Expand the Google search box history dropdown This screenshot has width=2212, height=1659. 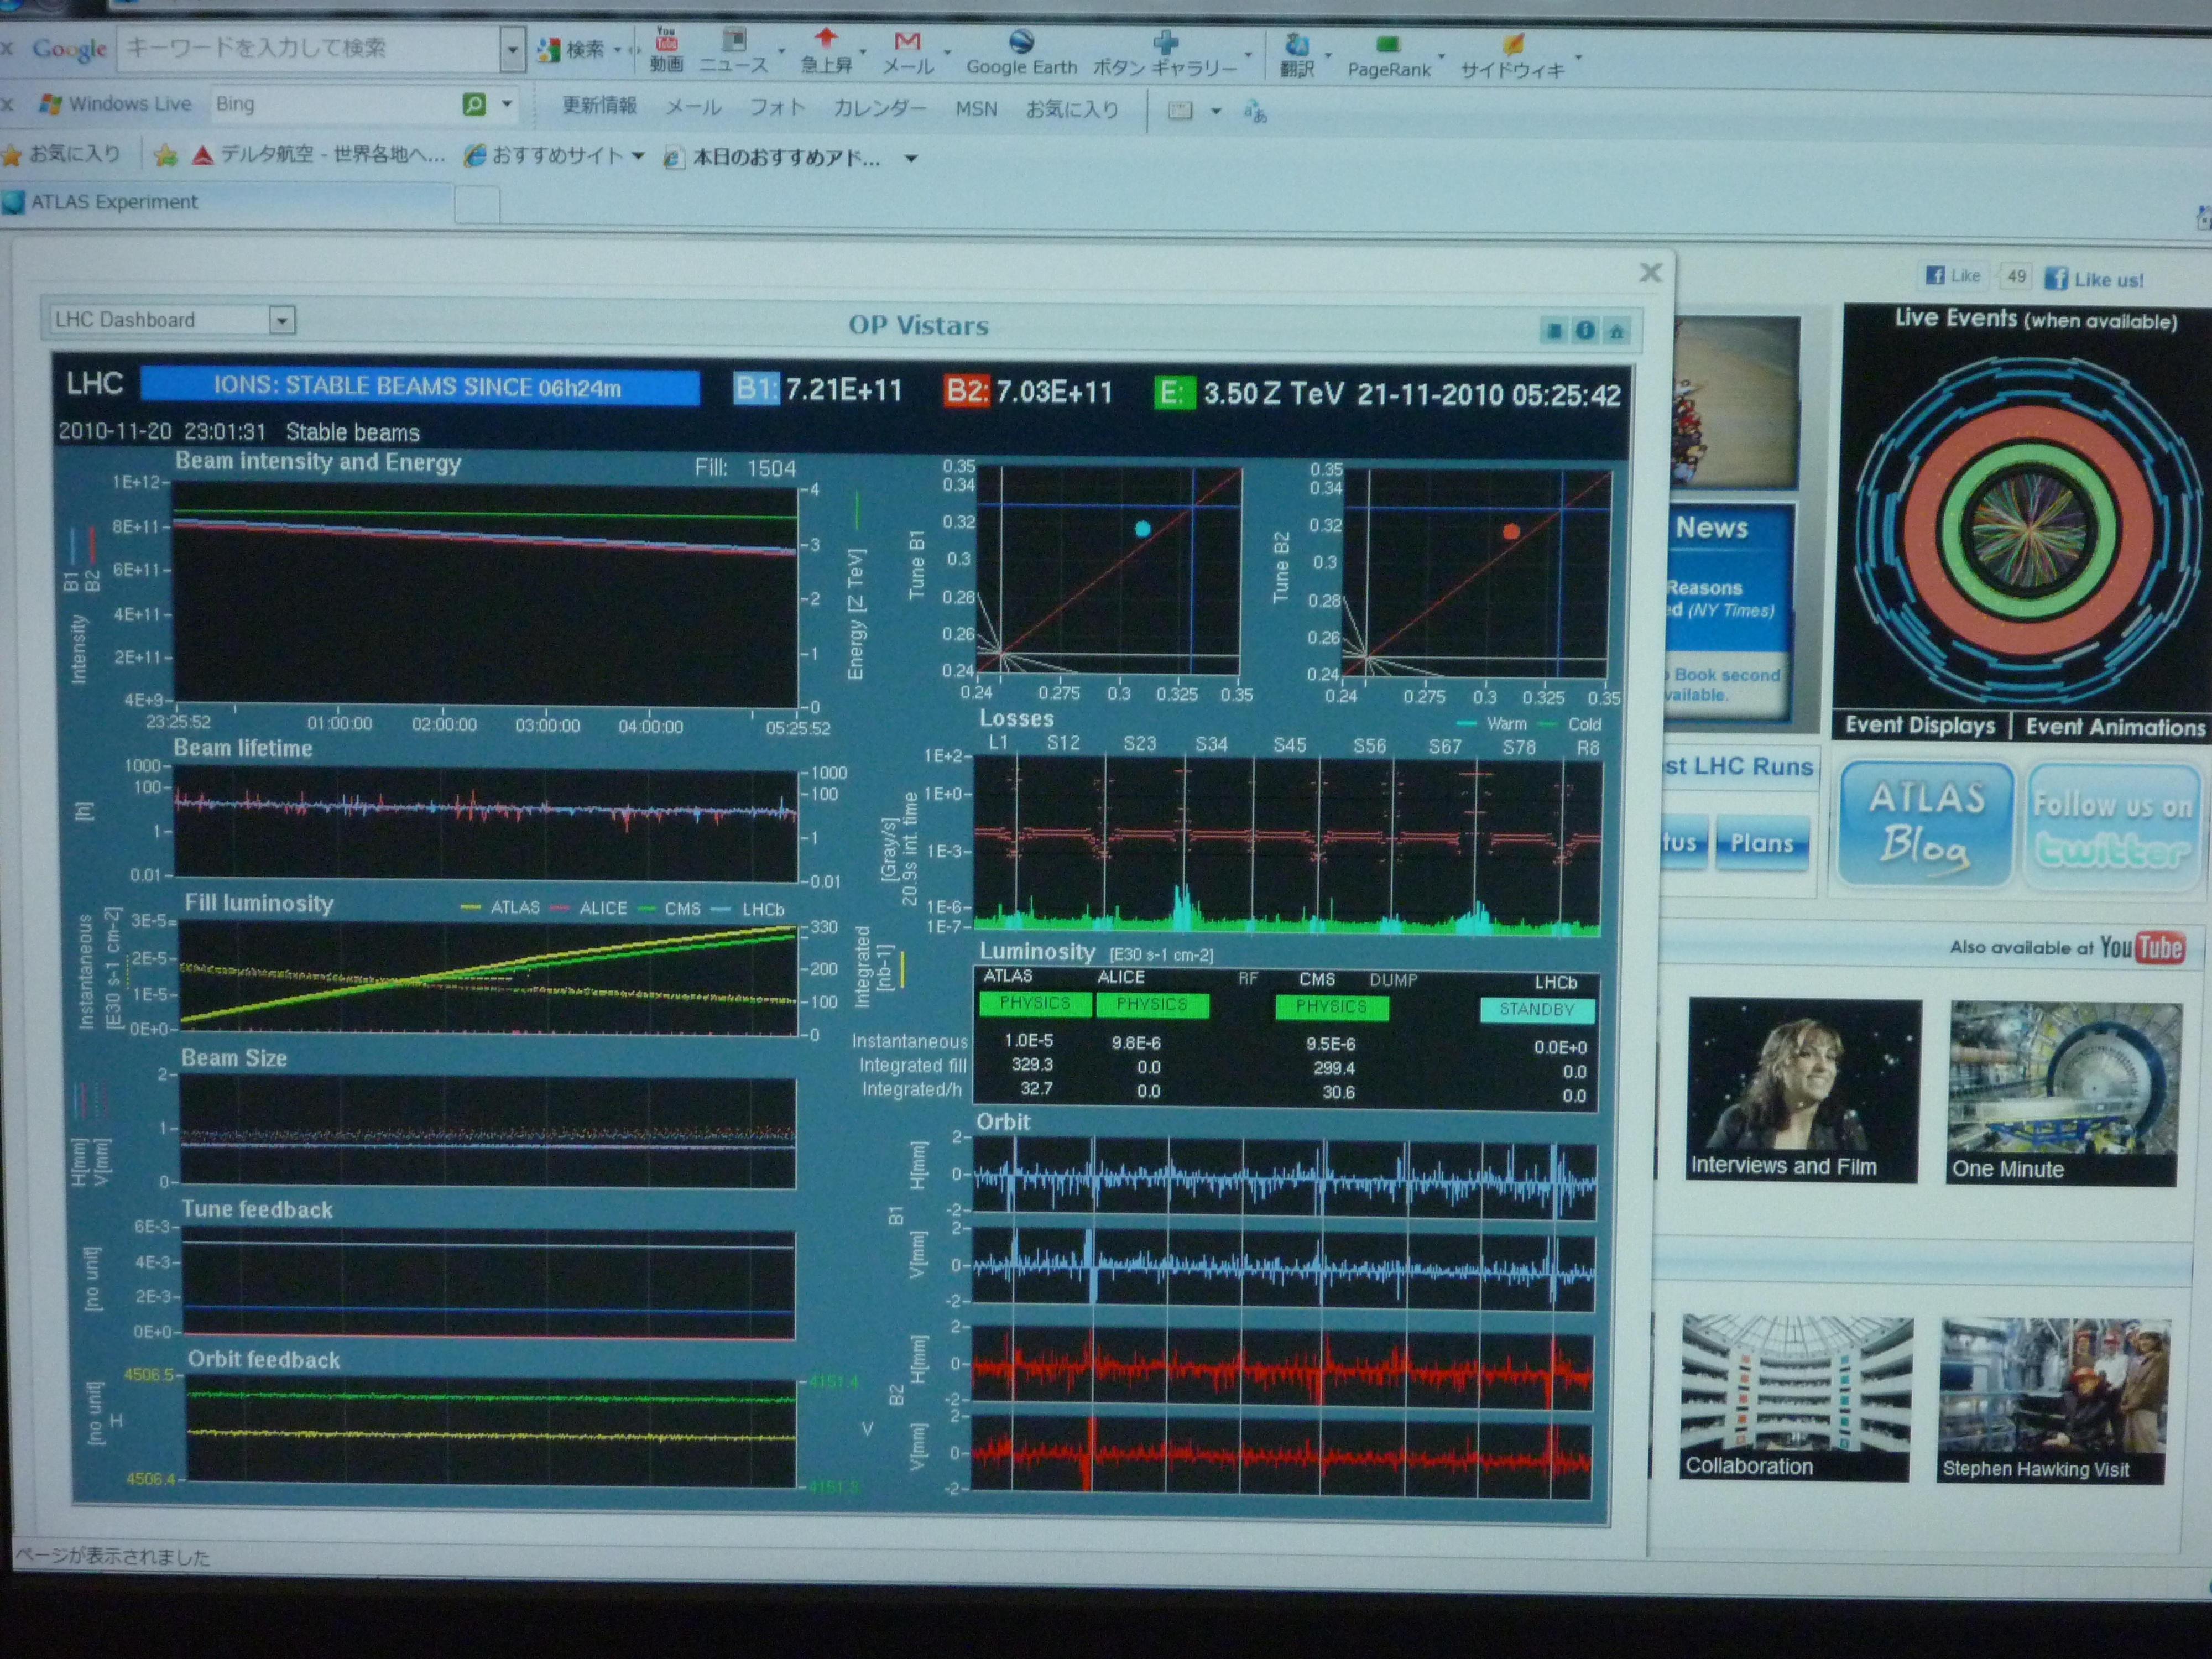click(512, 49)
